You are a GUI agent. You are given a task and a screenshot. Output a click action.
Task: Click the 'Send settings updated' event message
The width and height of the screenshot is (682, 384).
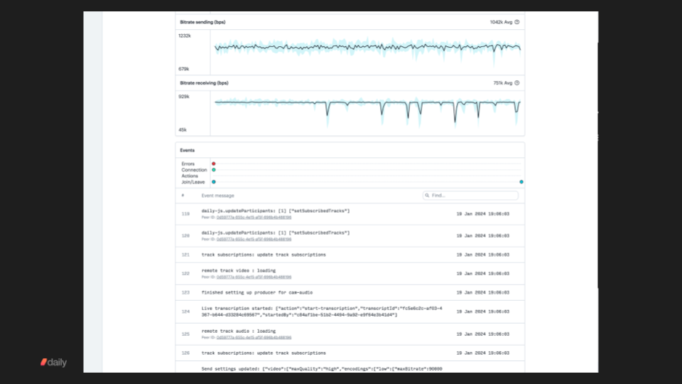[x=322, y=369]
